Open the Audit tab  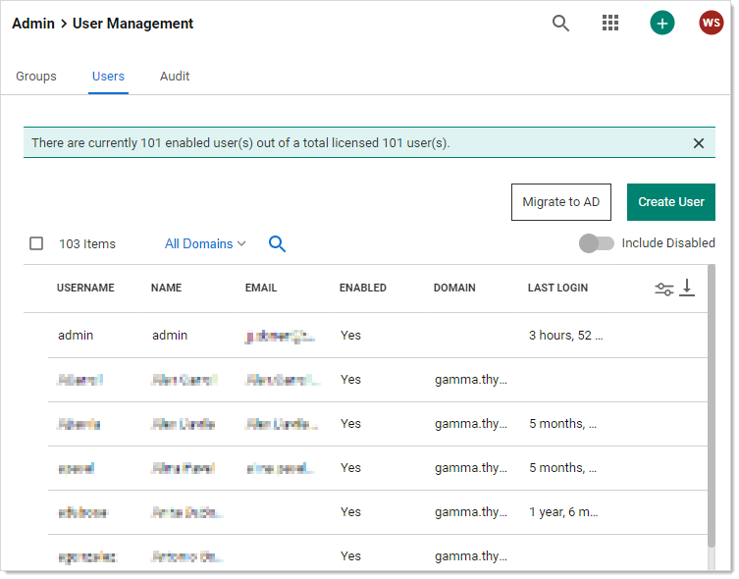pos(175,77)
